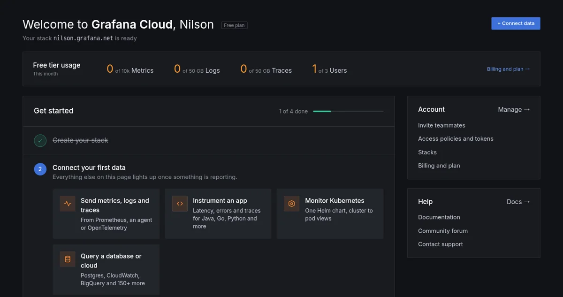Click the struck-through Create your stack step
563x297 pixels.
pyautogui.click(x=80, y=140)
